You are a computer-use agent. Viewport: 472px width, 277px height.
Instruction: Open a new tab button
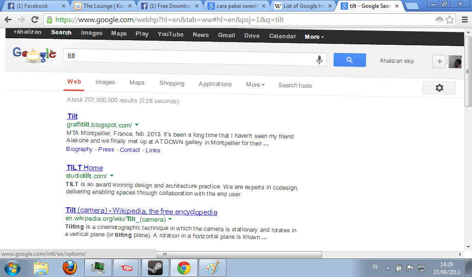point(411,6)
